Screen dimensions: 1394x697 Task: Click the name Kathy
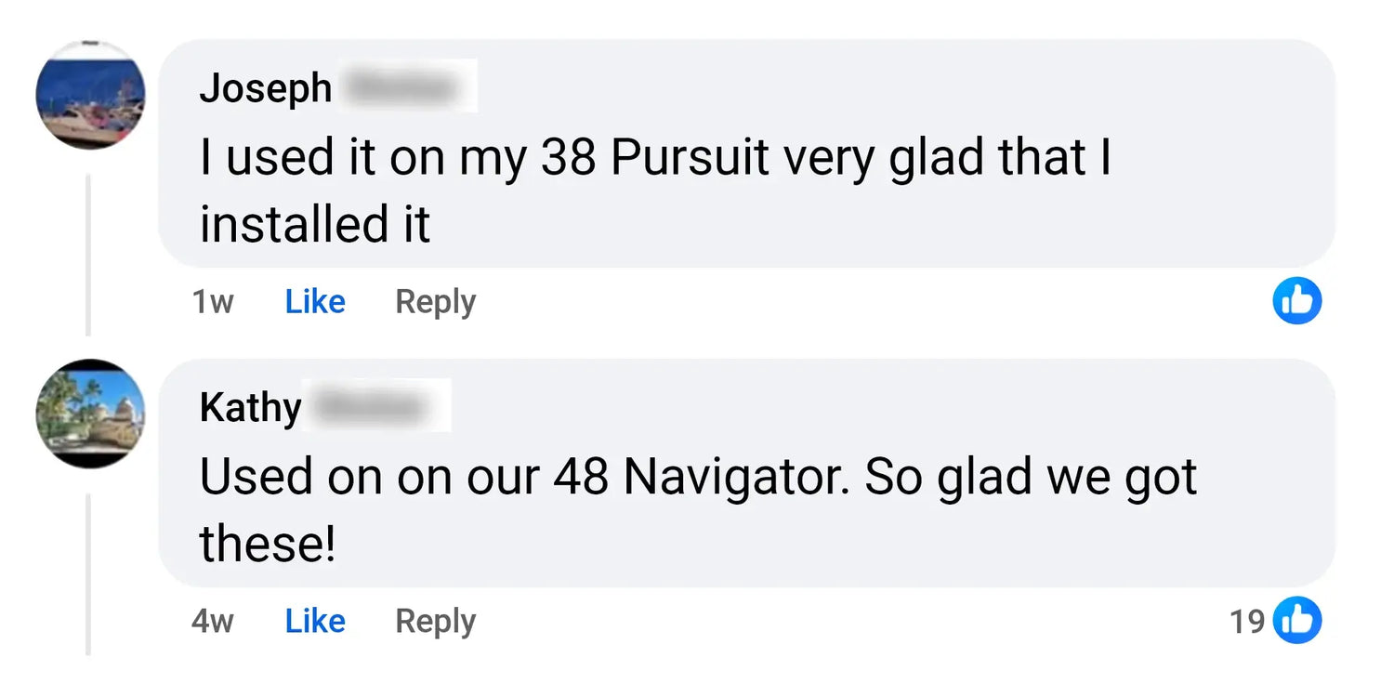point(250,408)
